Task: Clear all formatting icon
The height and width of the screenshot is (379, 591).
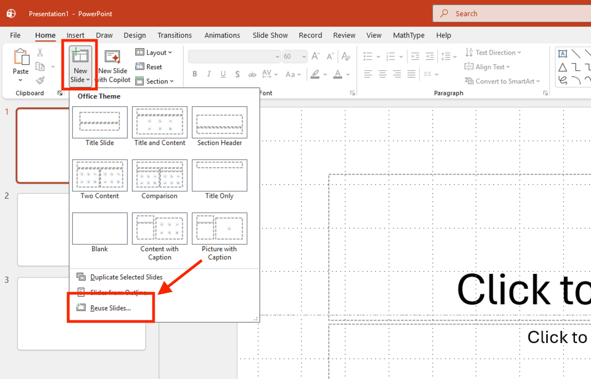Action: tap(345, 56)
